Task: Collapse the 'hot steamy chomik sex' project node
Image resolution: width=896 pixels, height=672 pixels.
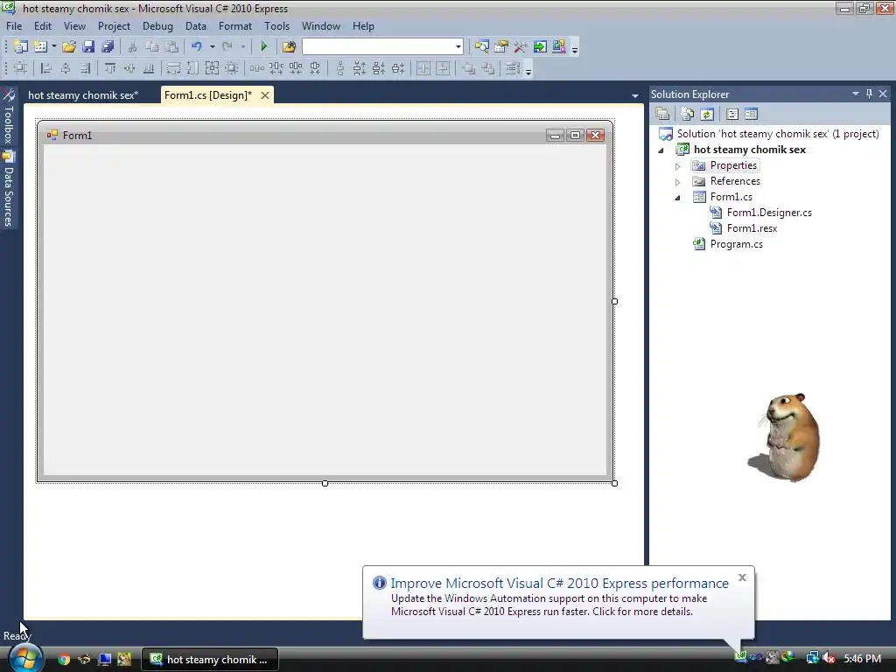Action: 661,150
